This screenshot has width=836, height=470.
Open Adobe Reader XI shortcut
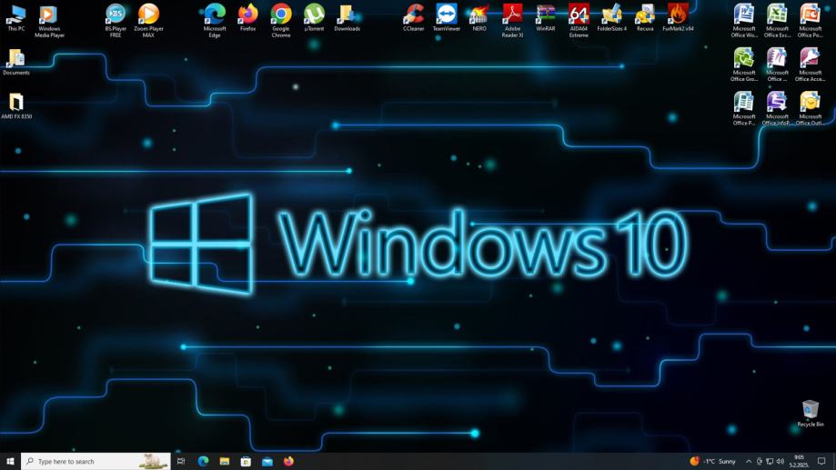tap(512, 21)
